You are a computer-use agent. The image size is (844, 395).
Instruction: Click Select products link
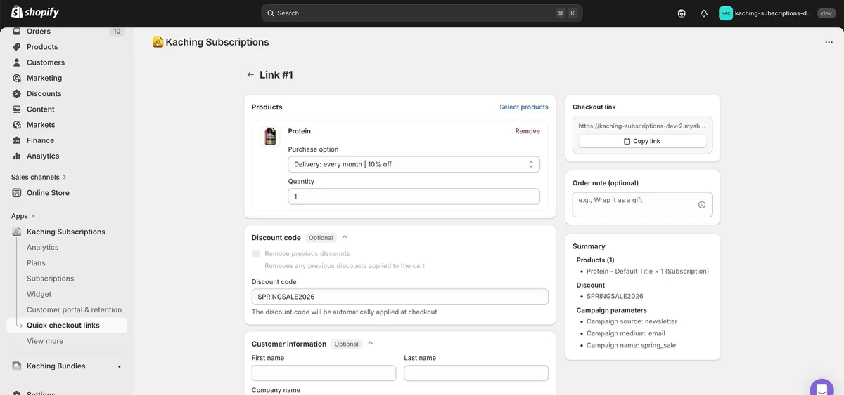click(x=524, y=107)
